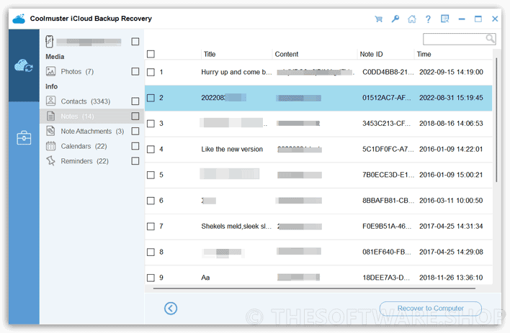Click Note ID 'C0DD4BB8-21...'
Viewport: 510px width, 333px height.
[x=388, y=72]
